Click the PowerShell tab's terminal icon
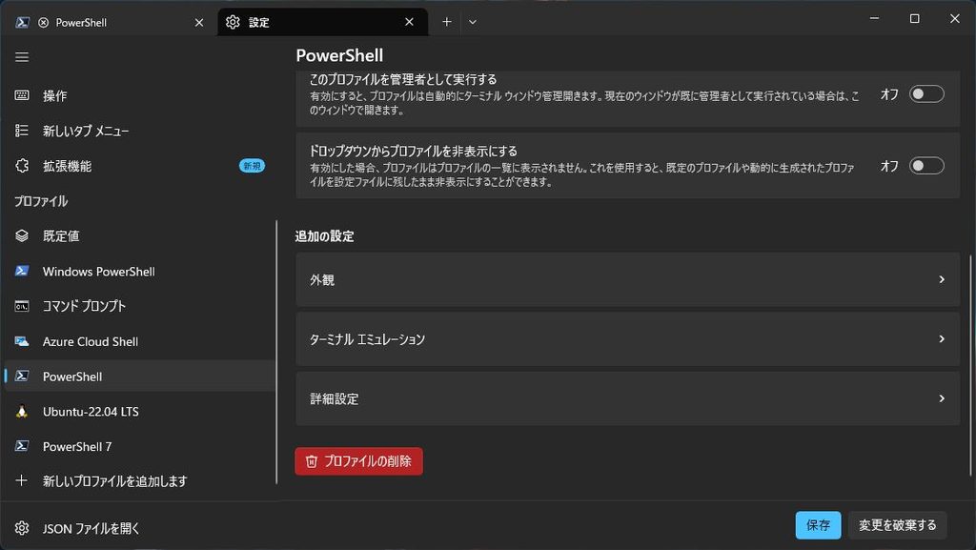 click(23, 22)
